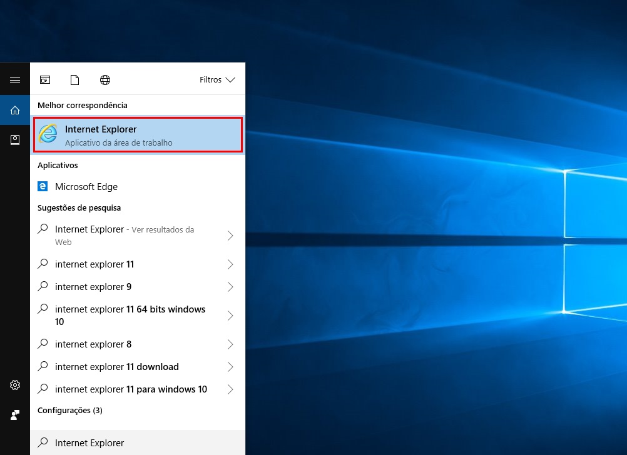The height and width of the screenshot is (455, 627).
Task: Expand arrow beside 'para windows 10' suggestion
Action: pos(230,389)
